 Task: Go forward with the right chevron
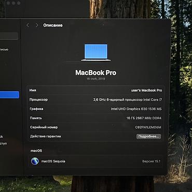click(x=37, y=25)
